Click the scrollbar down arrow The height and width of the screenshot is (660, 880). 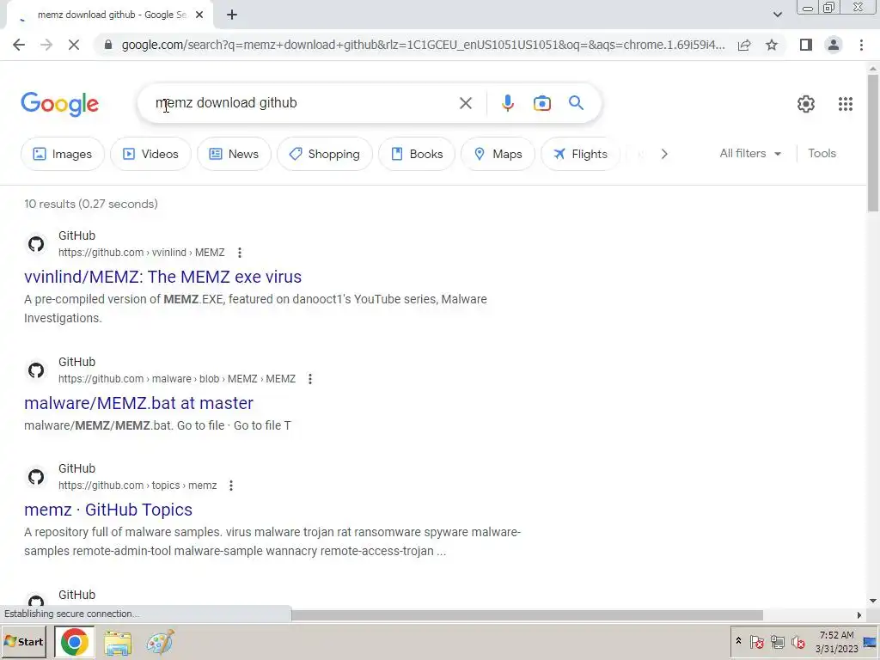(x=873, y=601)
